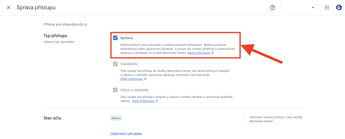Toggle the Správce checkbox
The width and height of the screenshot is (345, 139).
(x=115, y=38)
